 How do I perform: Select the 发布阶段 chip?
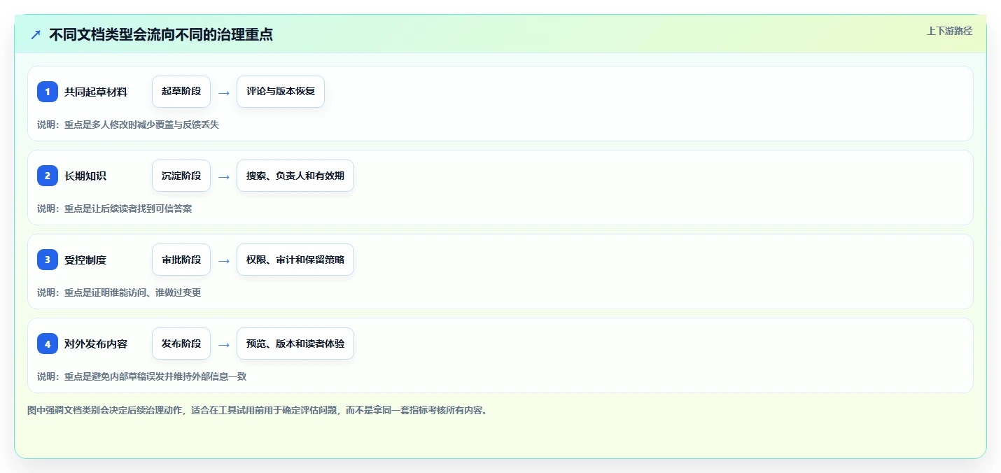(181, 344)
